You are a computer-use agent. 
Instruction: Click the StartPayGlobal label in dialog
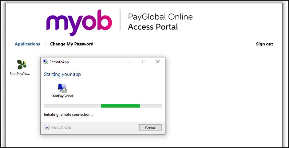coord(62,96)
